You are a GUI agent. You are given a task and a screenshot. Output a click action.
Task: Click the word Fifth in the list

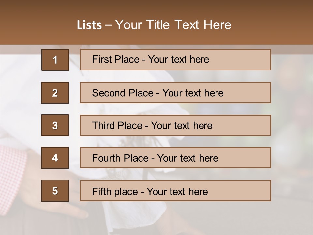click(102, 191)
